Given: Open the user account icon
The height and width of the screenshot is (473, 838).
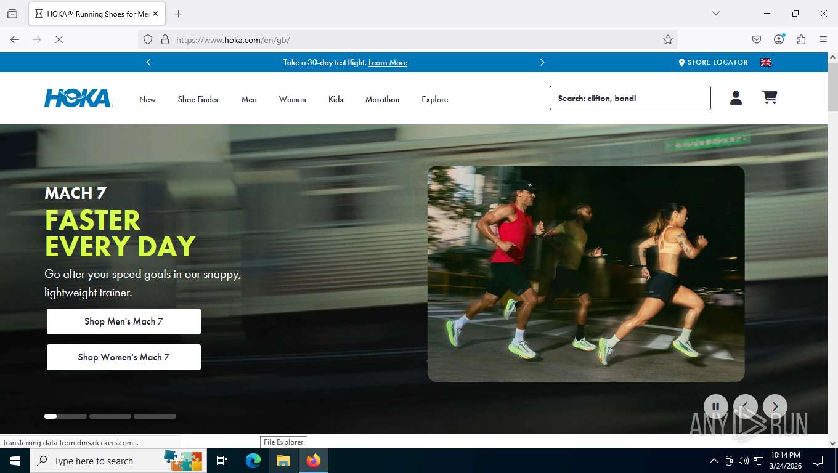Looking at the screenshot, I should (x=736, y=98).
